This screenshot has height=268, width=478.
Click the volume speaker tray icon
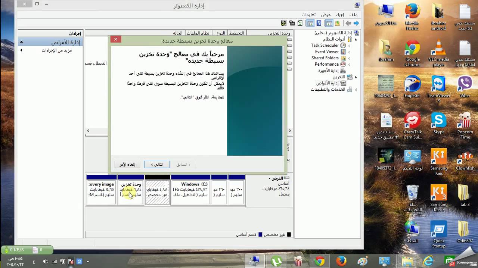[x=46, y=261]
